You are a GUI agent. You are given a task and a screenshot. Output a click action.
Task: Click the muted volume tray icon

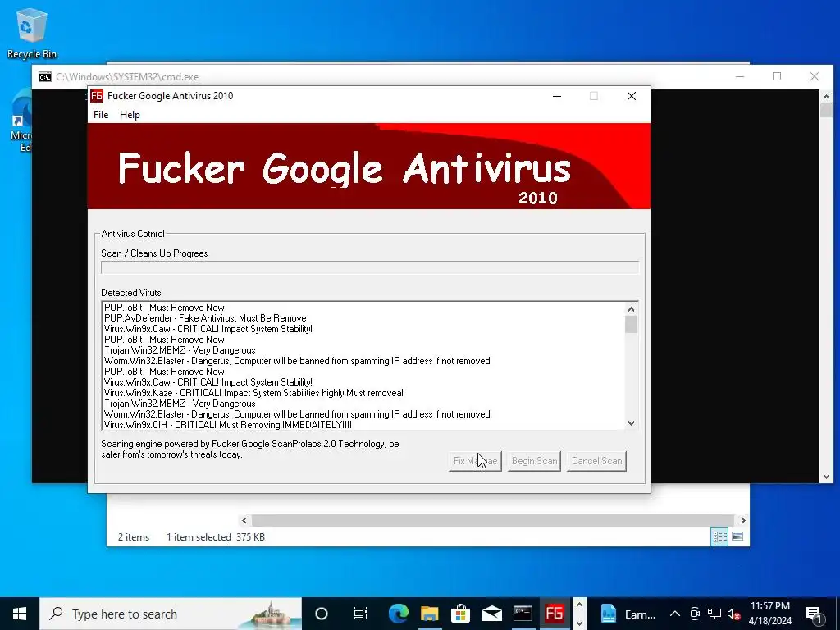point(734,614)
